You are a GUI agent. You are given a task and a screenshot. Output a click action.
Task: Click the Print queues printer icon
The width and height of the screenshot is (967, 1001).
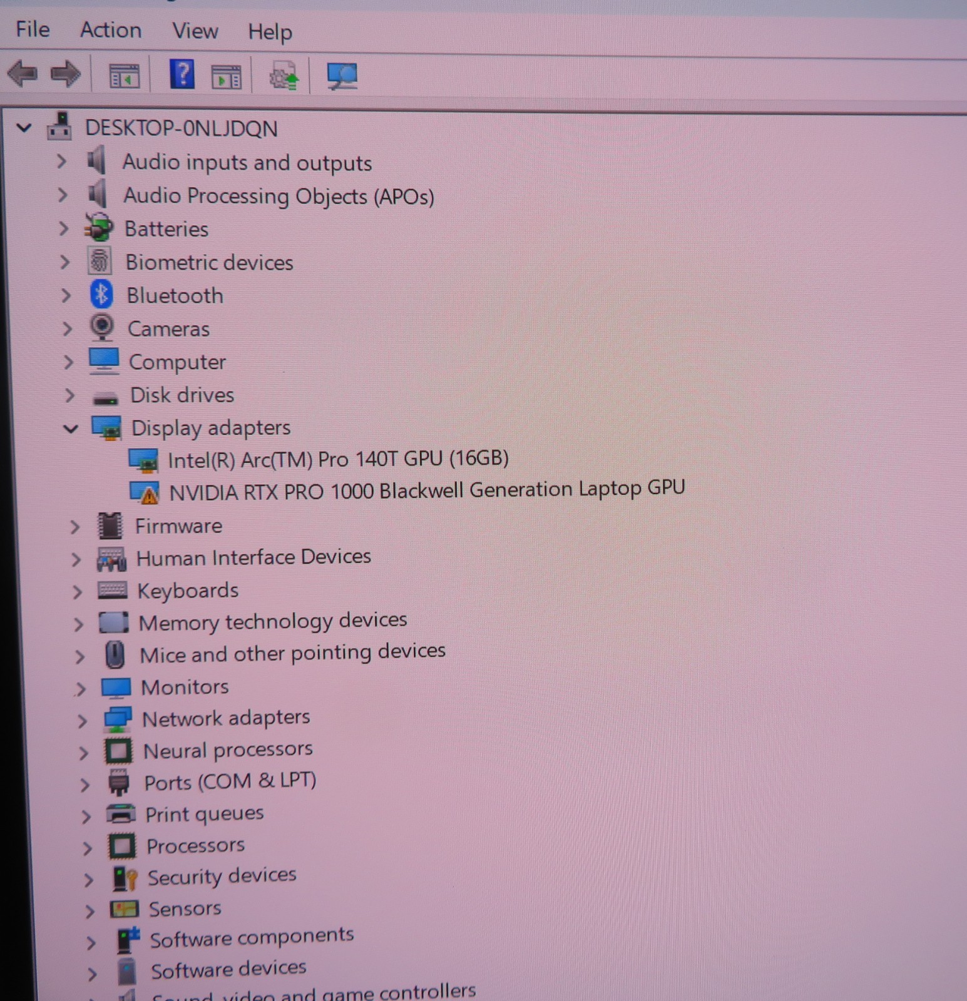tap(121, 815)
